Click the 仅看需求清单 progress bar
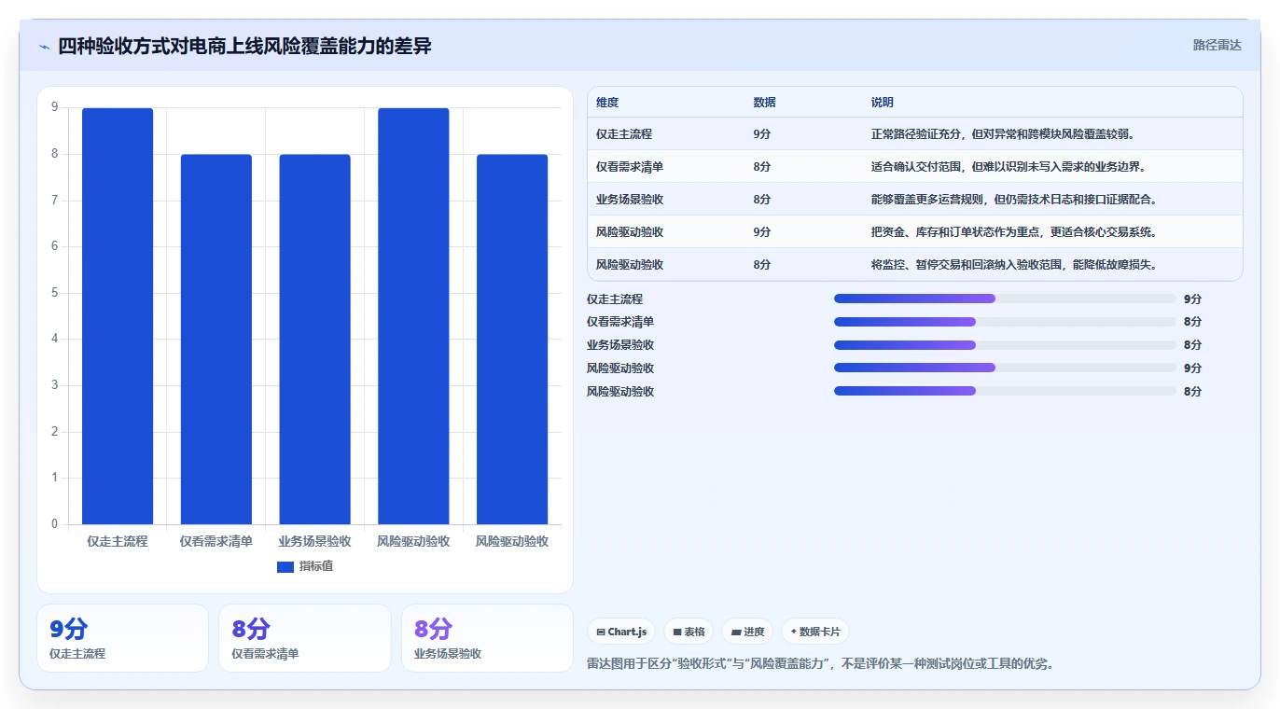 click(x=1005, y=322)
